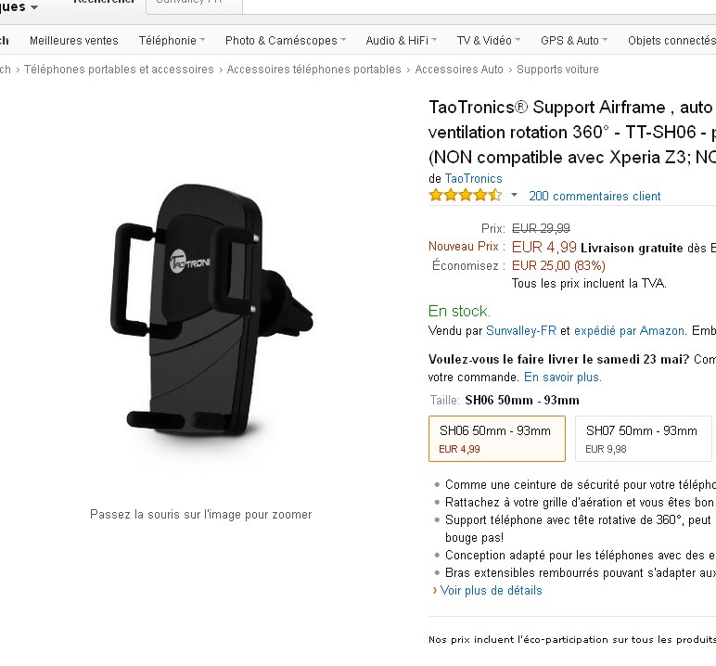Open the Sunvalley-FR seller link
Viewport: 716px width, 666px height.
click(x=521, y=331)
